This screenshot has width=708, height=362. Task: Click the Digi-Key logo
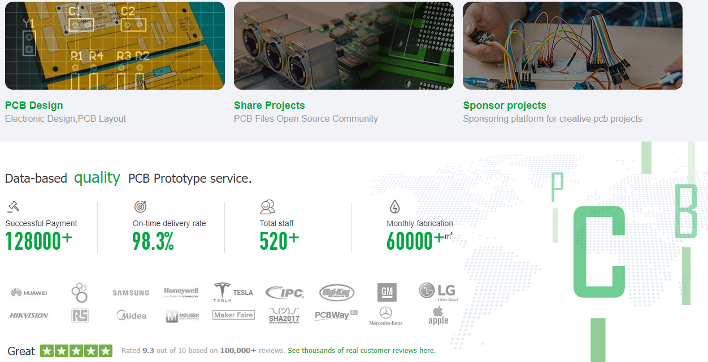[x=337, y=292]
